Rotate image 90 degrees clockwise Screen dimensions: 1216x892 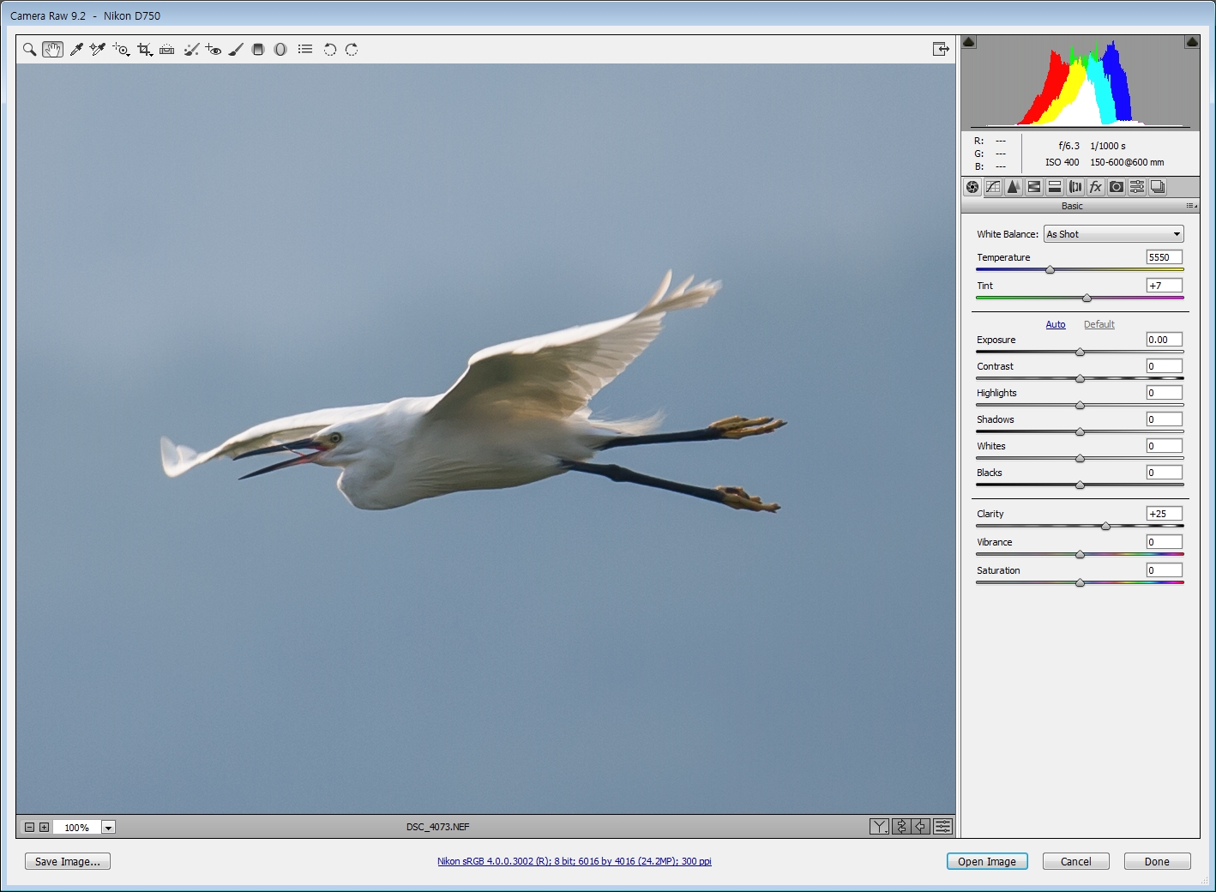352,50
